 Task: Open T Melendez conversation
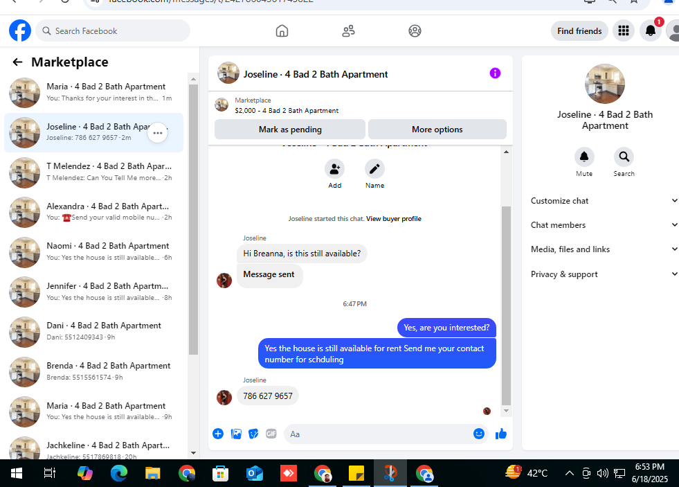tap(94, 172)
